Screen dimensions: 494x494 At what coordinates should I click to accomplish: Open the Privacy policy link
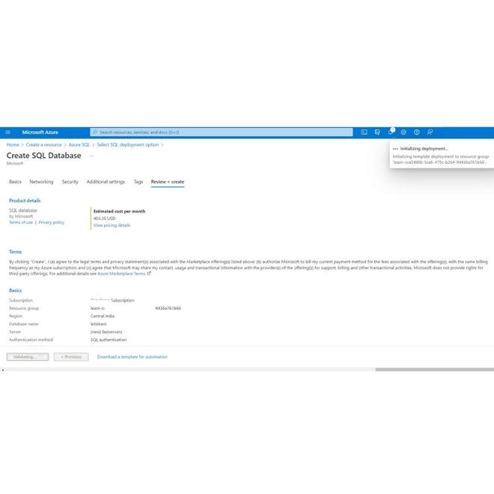click(51, 222)
